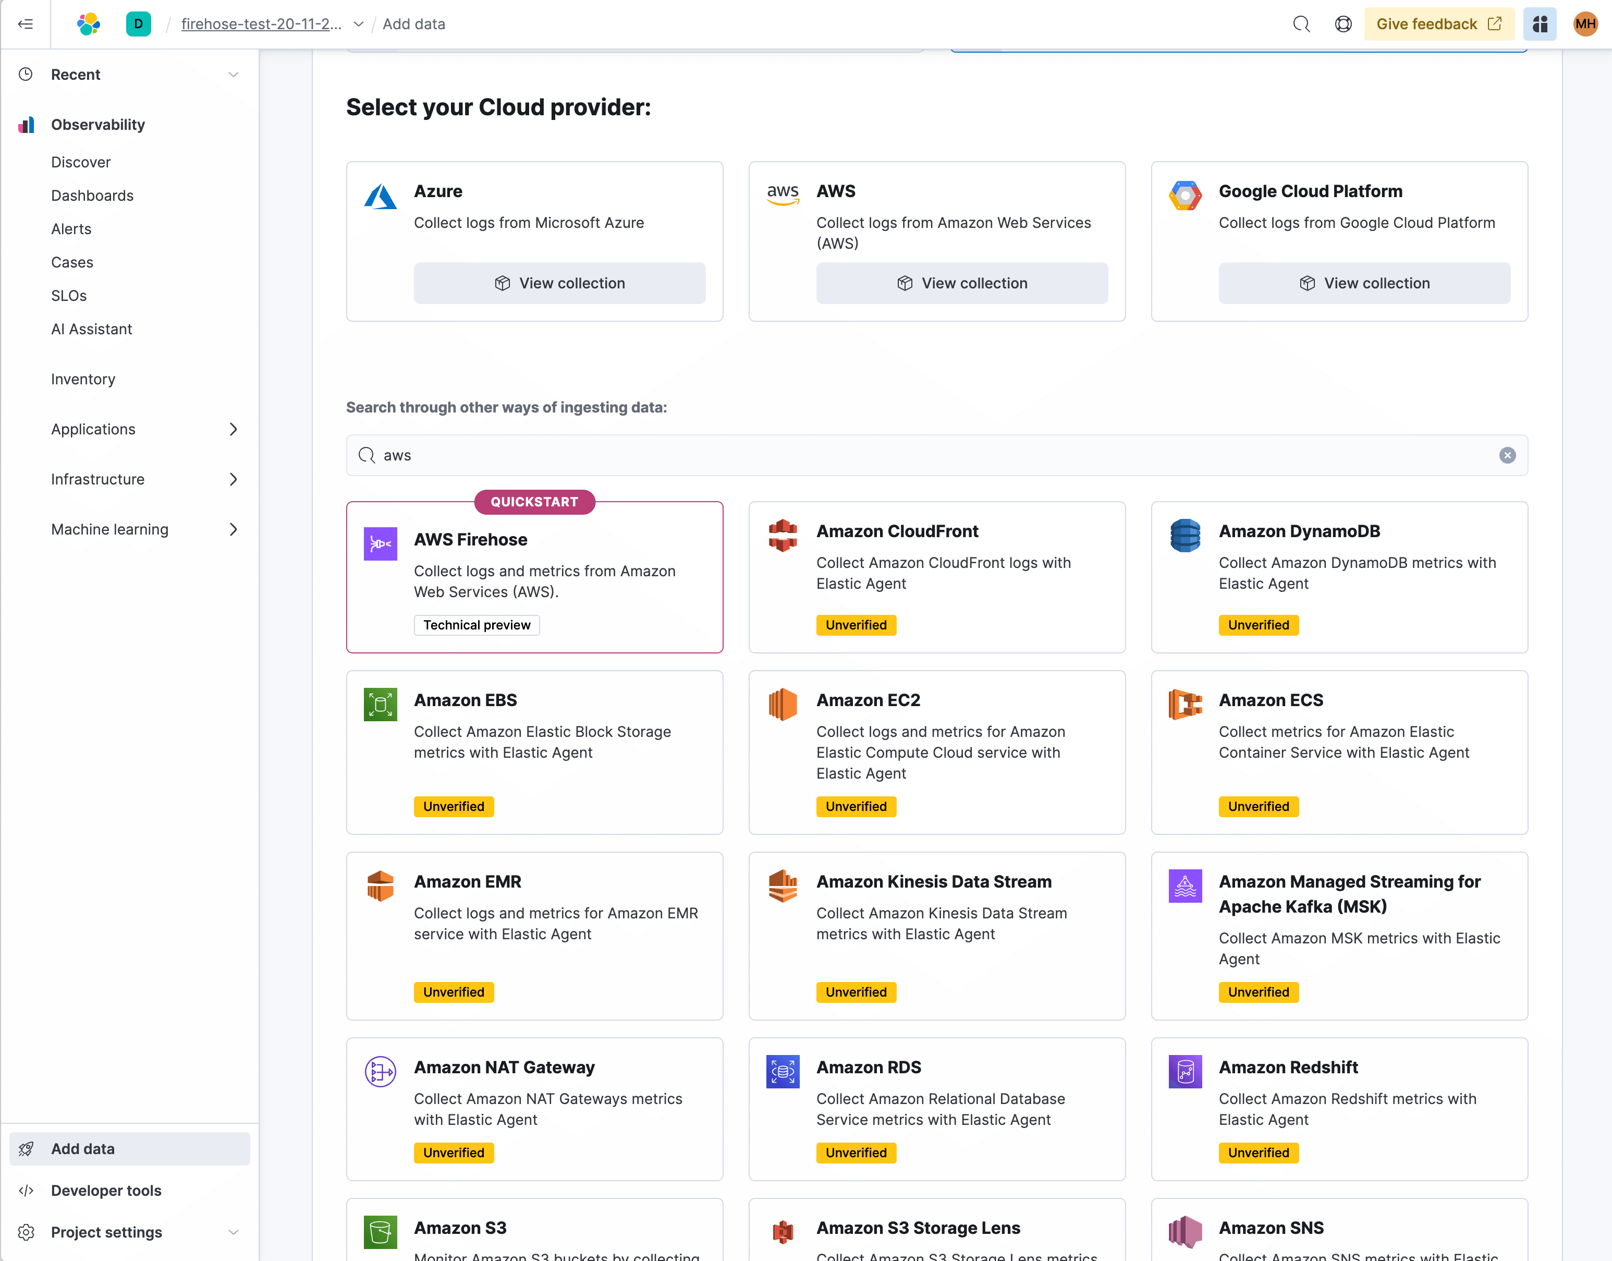Open the AI Assistant header icon
The height and width of the screenshot is (1261, 1612).
1541,23
